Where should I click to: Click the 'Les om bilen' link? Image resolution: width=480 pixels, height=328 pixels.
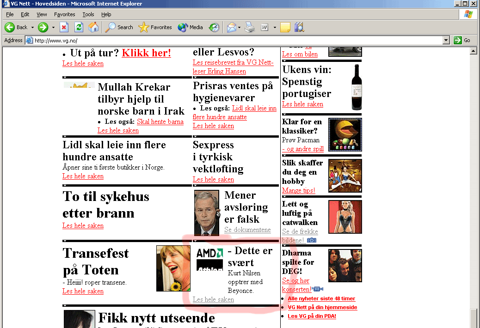(x=300, y=54)
